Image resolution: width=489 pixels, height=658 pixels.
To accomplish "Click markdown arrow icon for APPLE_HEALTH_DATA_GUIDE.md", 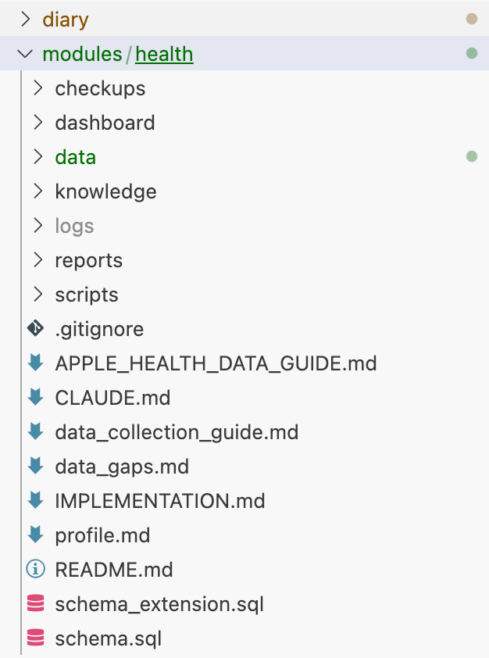I will point(35,363).
